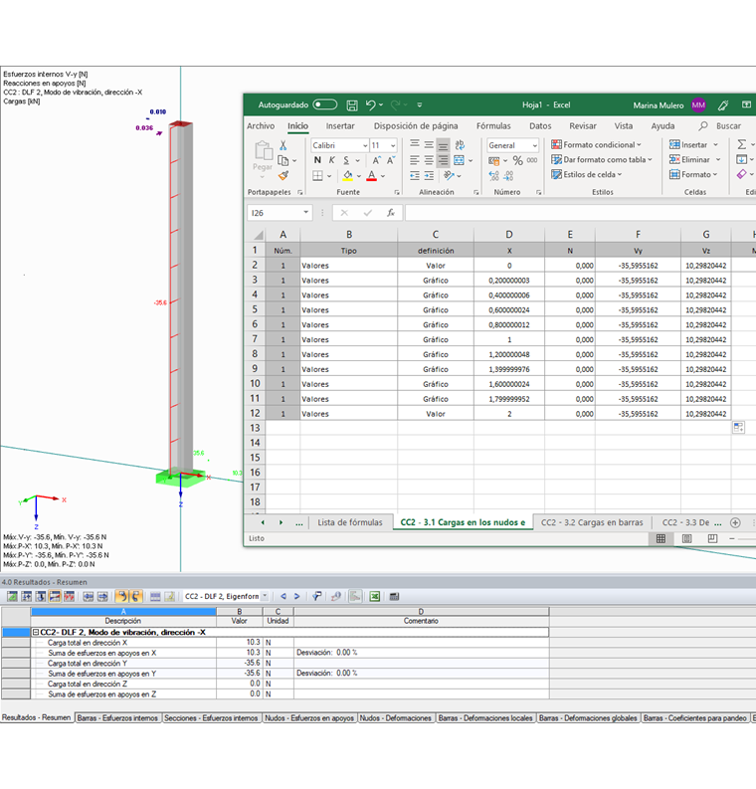Toggle align text right
Image resolution: width=756 pixels, height=789 pixels.
click(x=443, y=160)
